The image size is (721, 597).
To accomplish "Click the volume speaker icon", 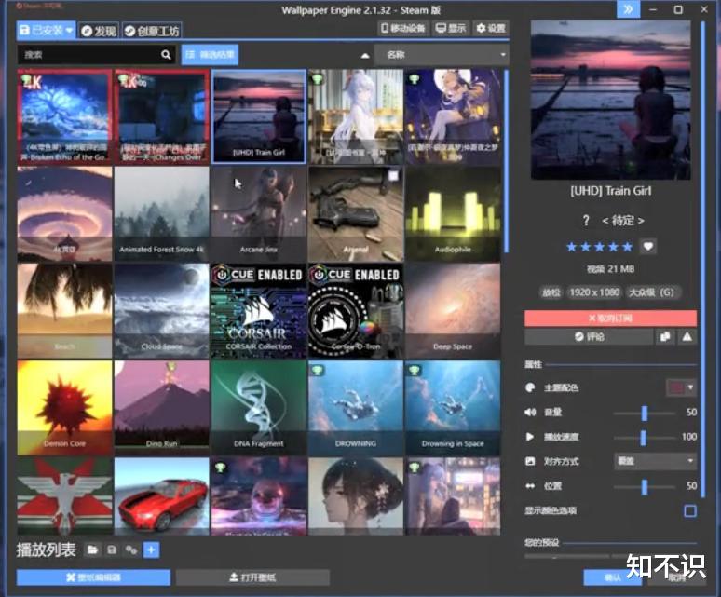I will point(530,413).
